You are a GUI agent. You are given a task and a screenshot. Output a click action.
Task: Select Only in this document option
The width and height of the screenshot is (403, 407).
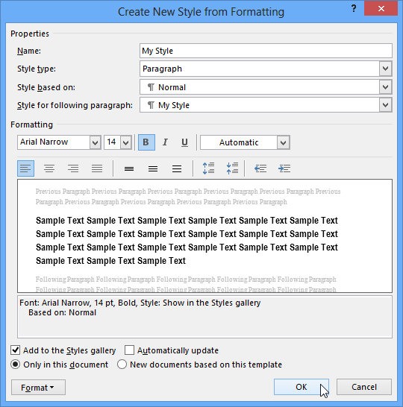tap(16, 365)
